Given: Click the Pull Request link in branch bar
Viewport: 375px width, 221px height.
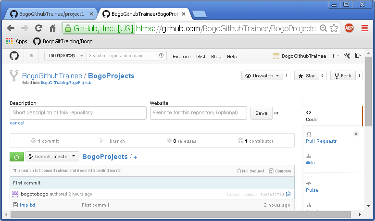Looking at the screenshot, I should coord(250,171).
